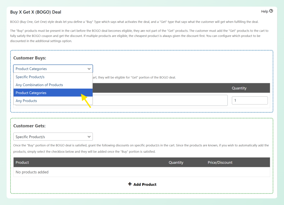Pick the Any Products option
The height and width of the screenshot is (205, 284).
tap(53, 101)
